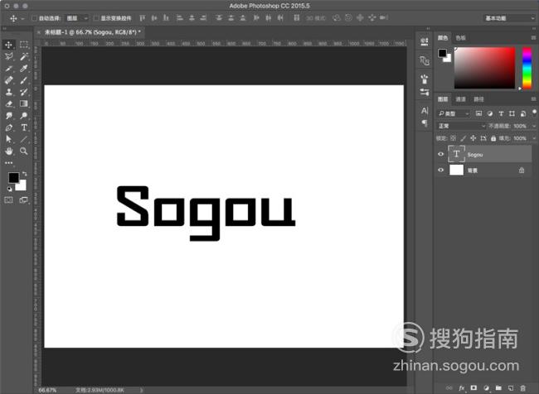This screenshot has height=394, width=539.
Task: Switch to the Paths tab
Action: pos(478,99)
